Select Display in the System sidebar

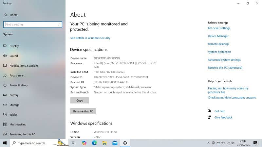click(x=14, y=46)
